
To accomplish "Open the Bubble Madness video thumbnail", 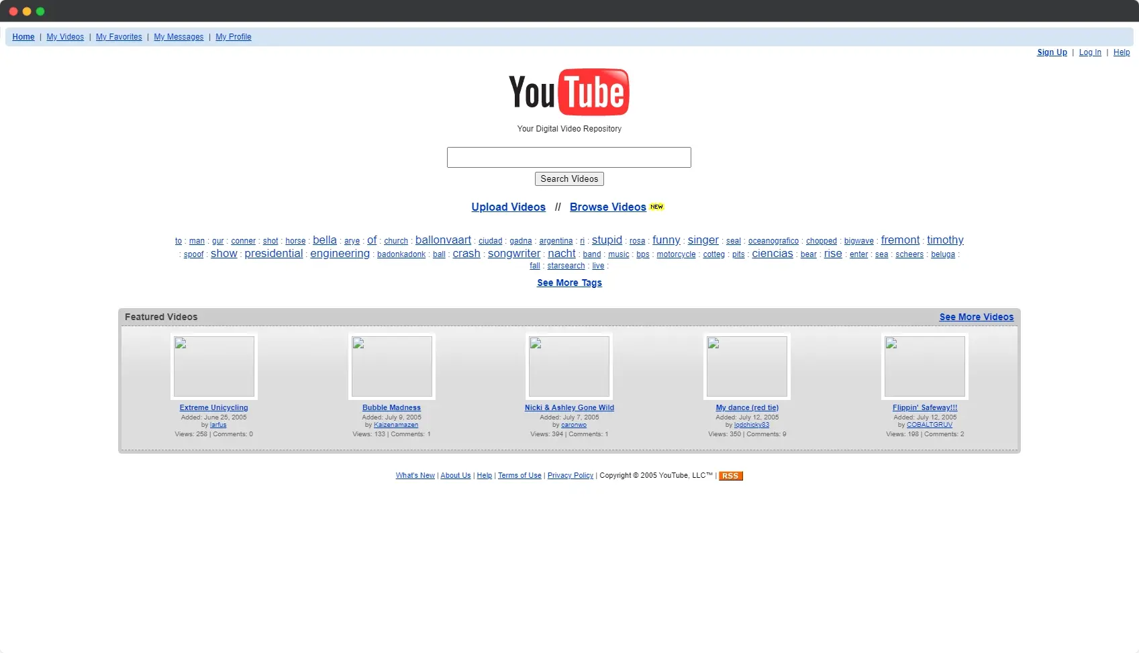I will 392,366.
